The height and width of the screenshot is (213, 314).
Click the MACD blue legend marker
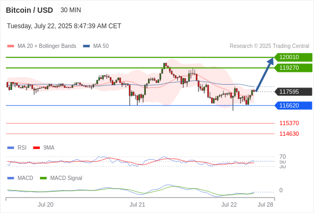tap(11, 178)
